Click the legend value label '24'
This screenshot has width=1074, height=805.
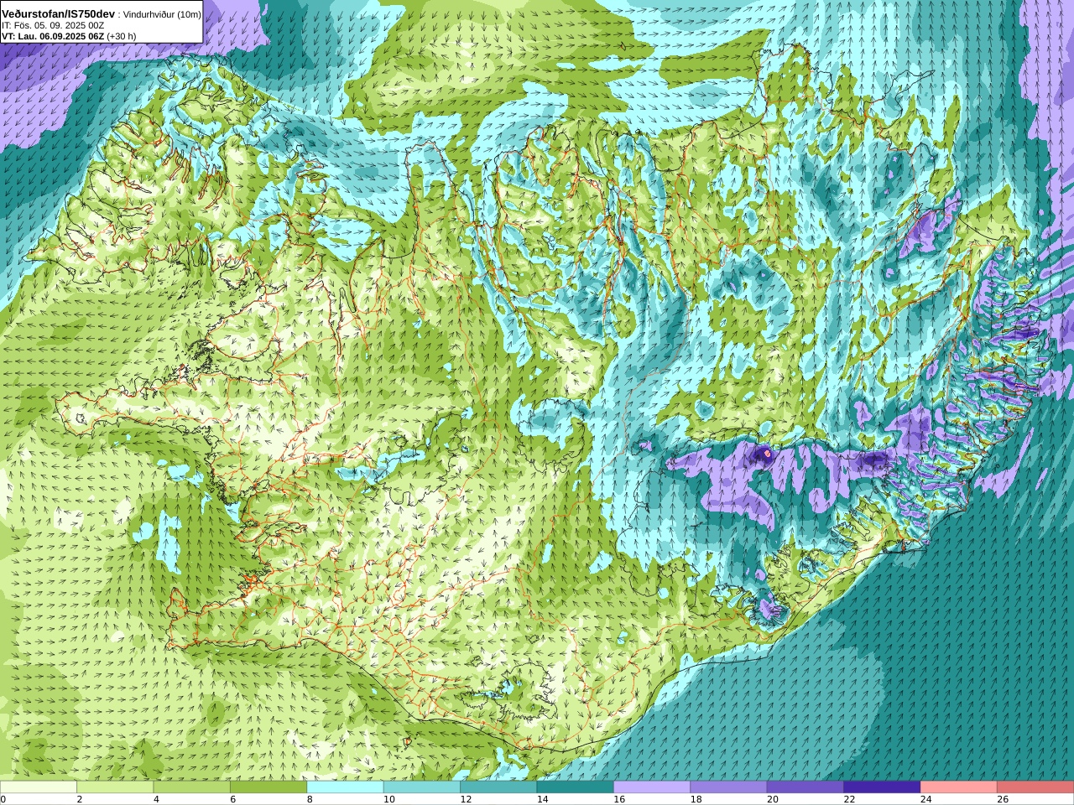pos(926,799)
